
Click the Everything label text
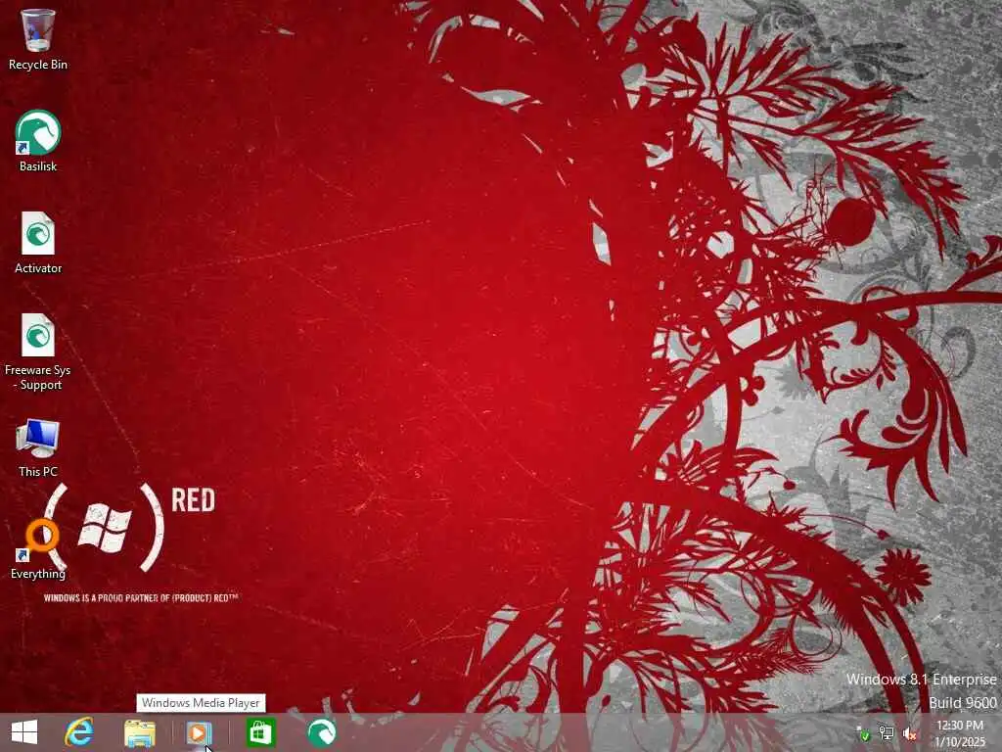pos(38,574)
